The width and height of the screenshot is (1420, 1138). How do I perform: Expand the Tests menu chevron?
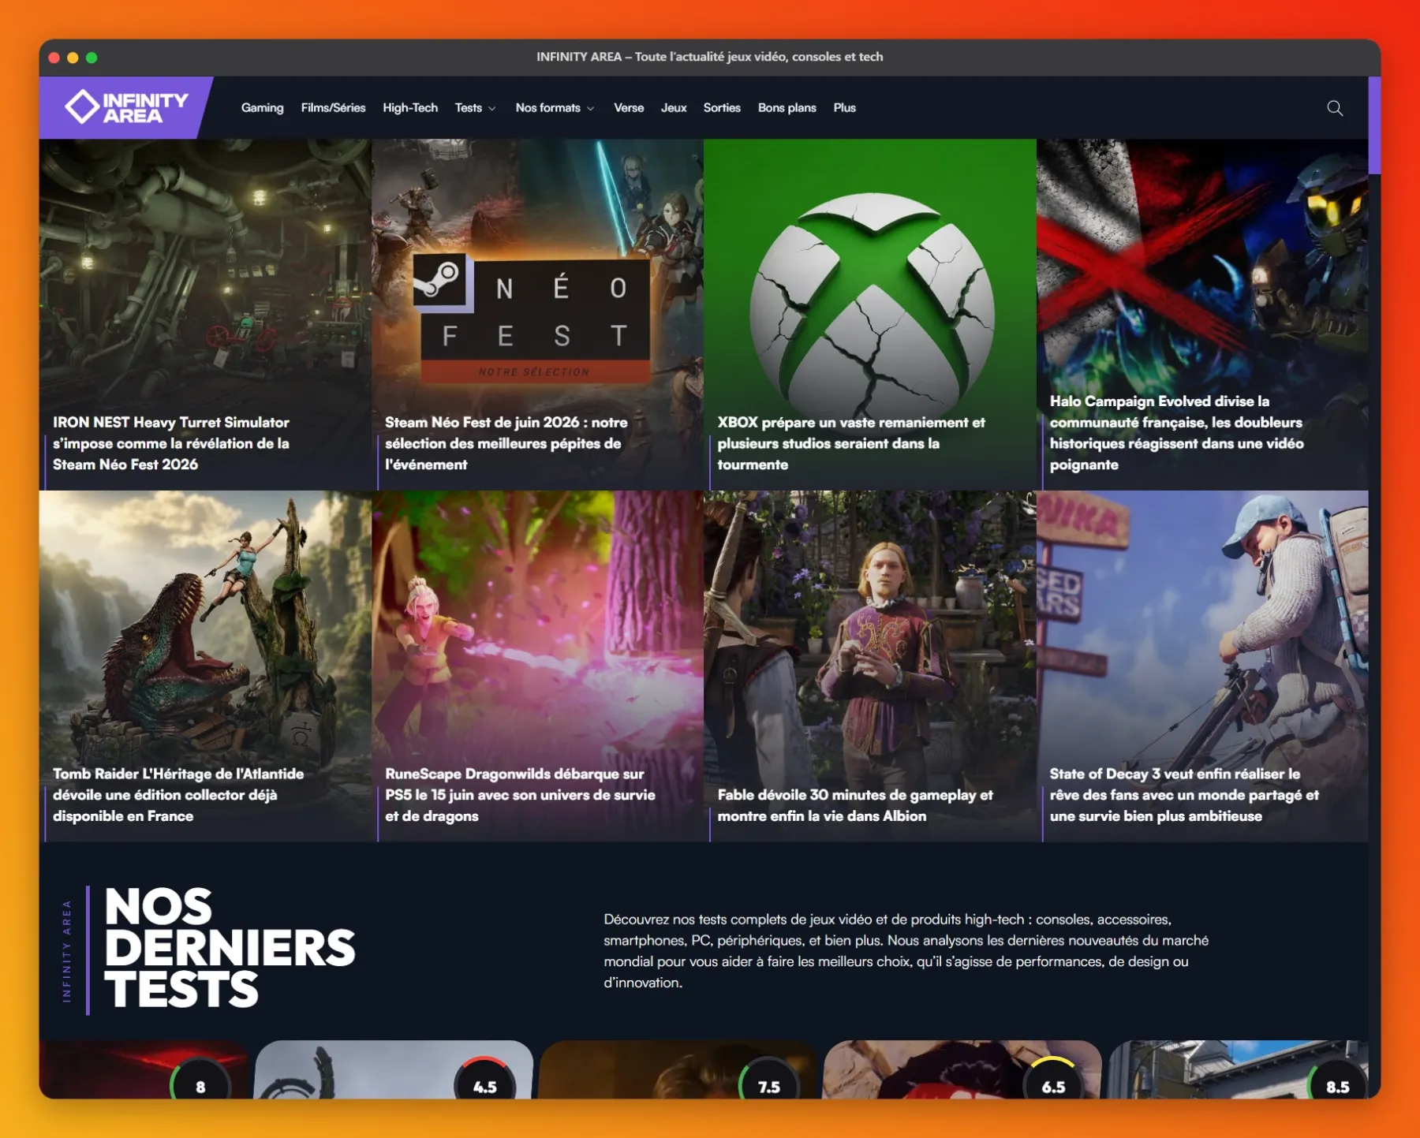pyautogui.click(x=492, y=109)
